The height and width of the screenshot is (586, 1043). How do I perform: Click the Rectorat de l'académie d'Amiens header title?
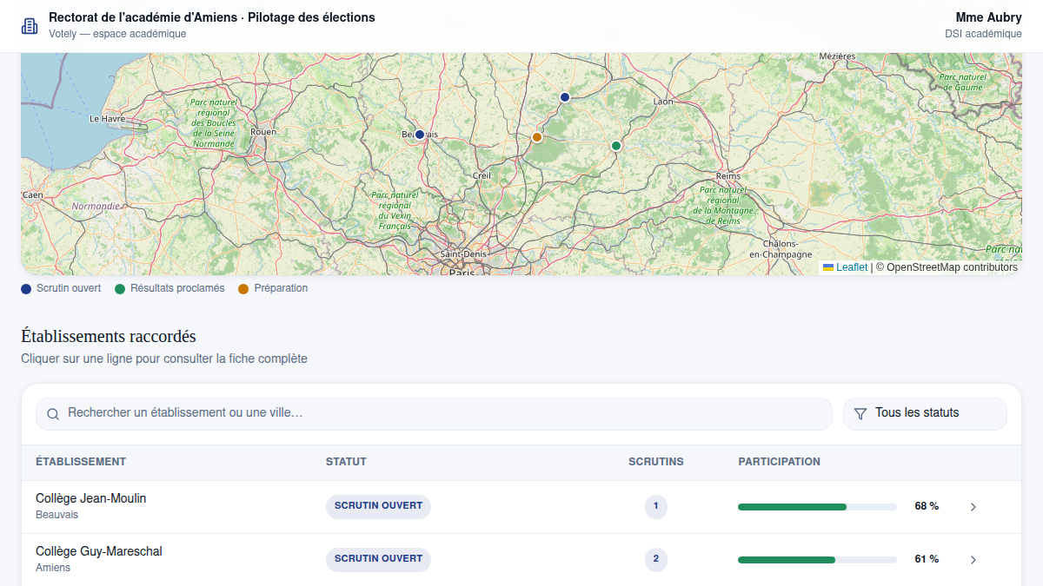pos(212,17)
